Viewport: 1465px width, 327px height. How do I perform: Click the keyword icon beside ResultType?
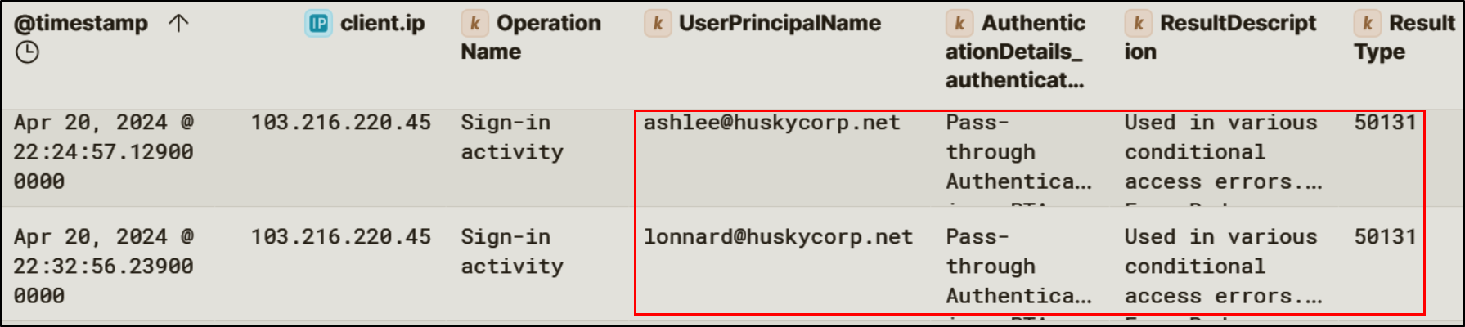1367,24
